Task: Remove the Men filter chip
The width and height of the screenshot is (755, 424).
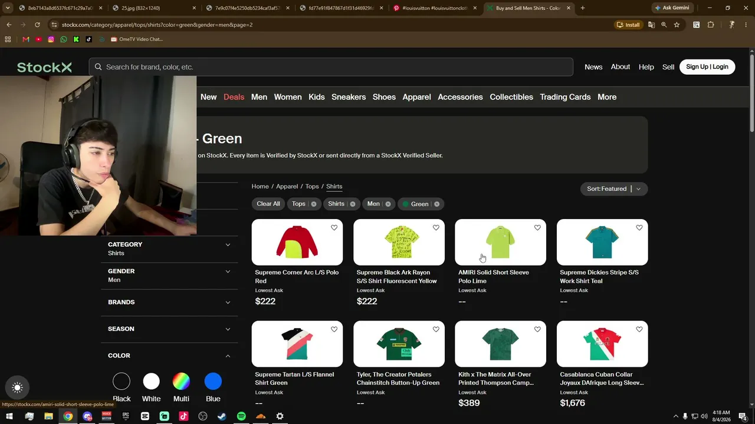Action: [x=388, y=204]
